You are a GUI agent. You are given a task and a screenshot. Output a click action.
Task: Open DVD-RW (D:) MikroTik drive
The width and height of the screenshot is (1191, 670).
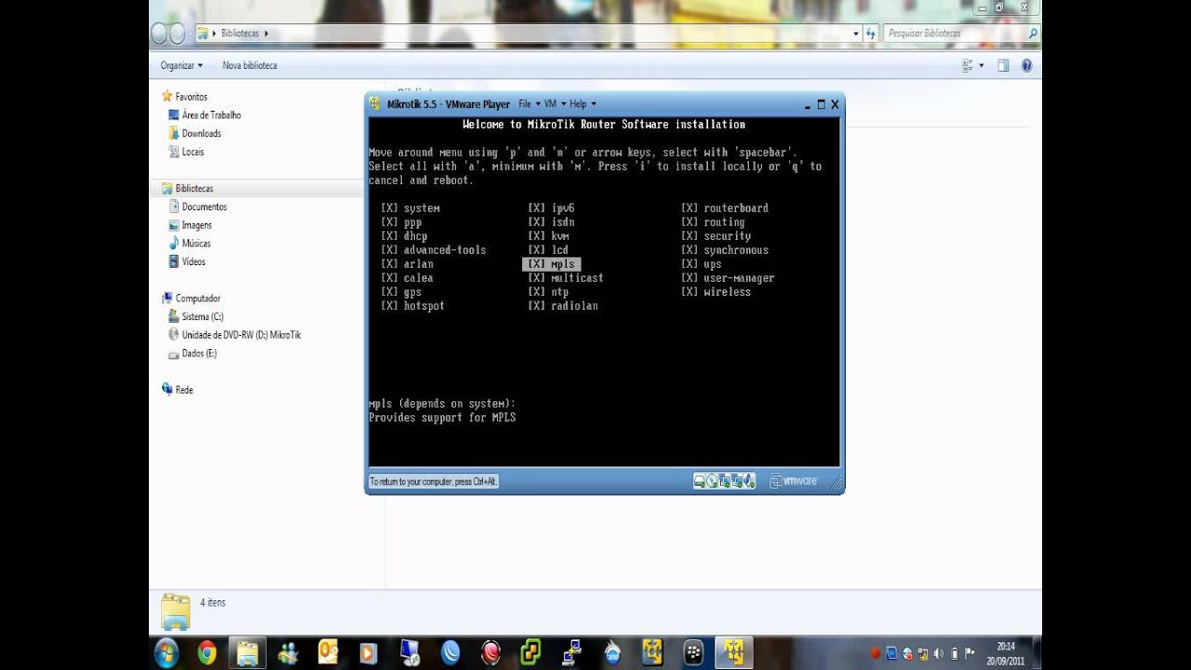pyautogui.click(x=242, y=335)
